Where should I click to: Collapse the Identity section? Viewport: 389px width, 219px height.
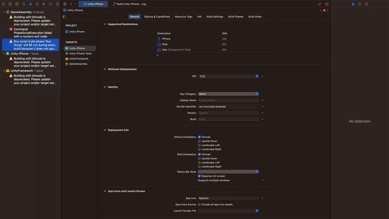coord(105,87)
